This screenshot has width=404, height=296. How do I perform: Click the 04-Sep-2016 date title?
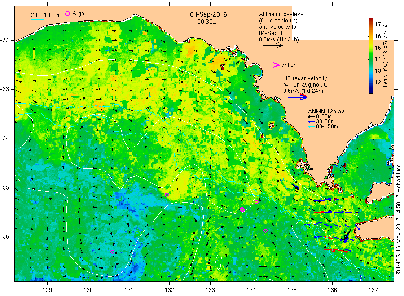[208, 14]
